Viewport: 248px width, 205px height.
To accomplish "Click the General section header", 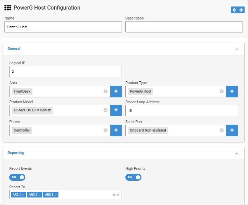I will click(x=14, y=49).
